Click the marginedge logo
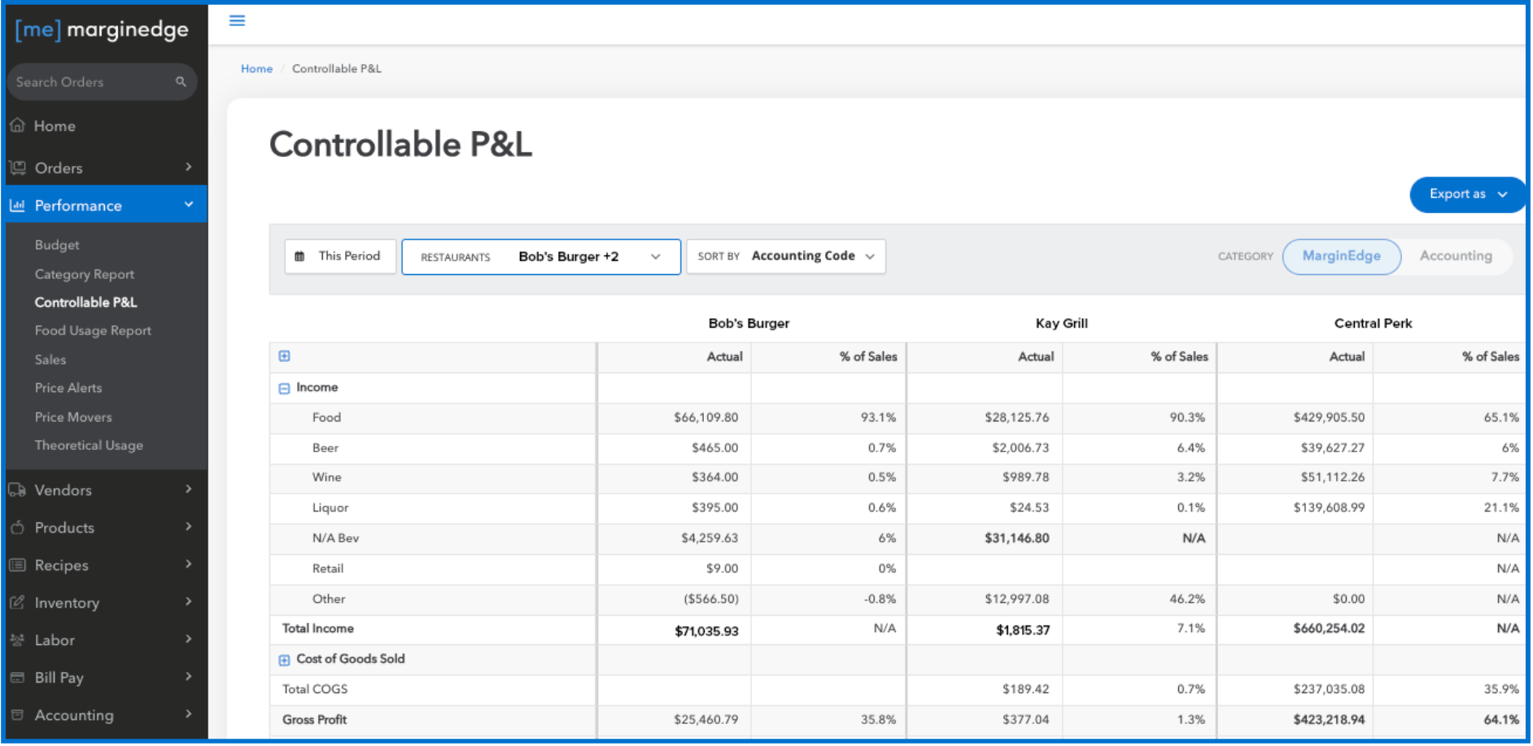This screenshot has height=746, width=1533. [102, 30]
